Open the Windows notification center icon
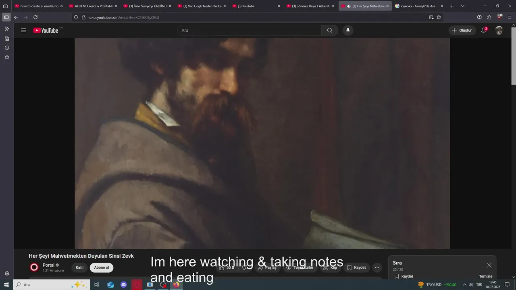The width and height of the screenshot is (516, 290). 507,285
